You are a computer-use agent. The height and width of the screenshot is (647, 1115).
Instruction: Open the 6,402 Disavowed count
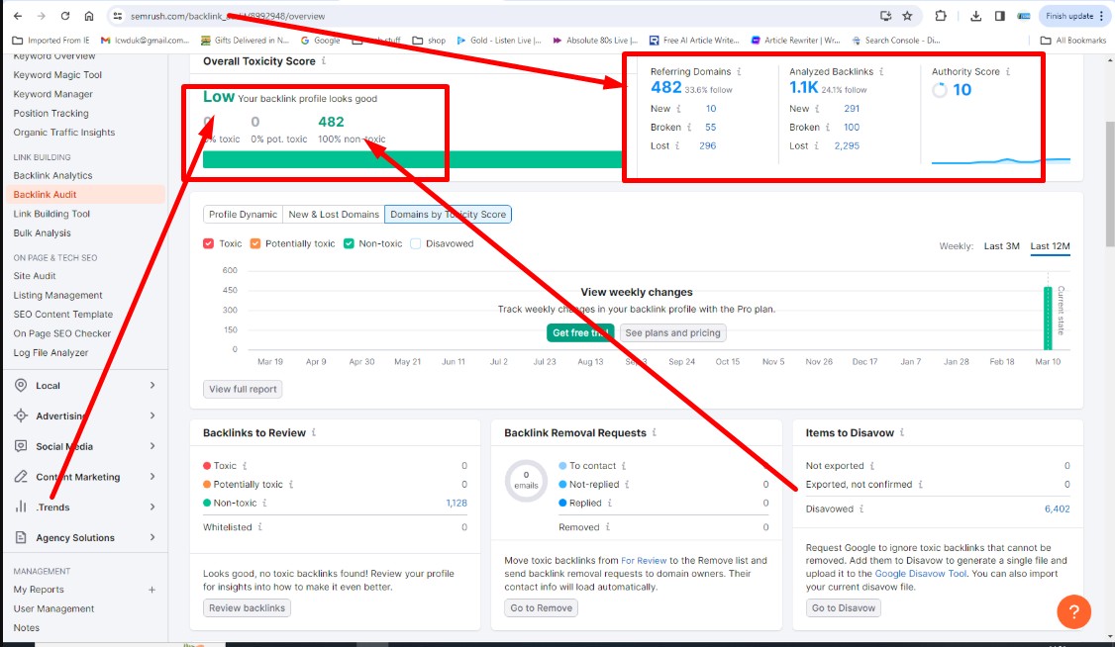(x=1057, y=509)
